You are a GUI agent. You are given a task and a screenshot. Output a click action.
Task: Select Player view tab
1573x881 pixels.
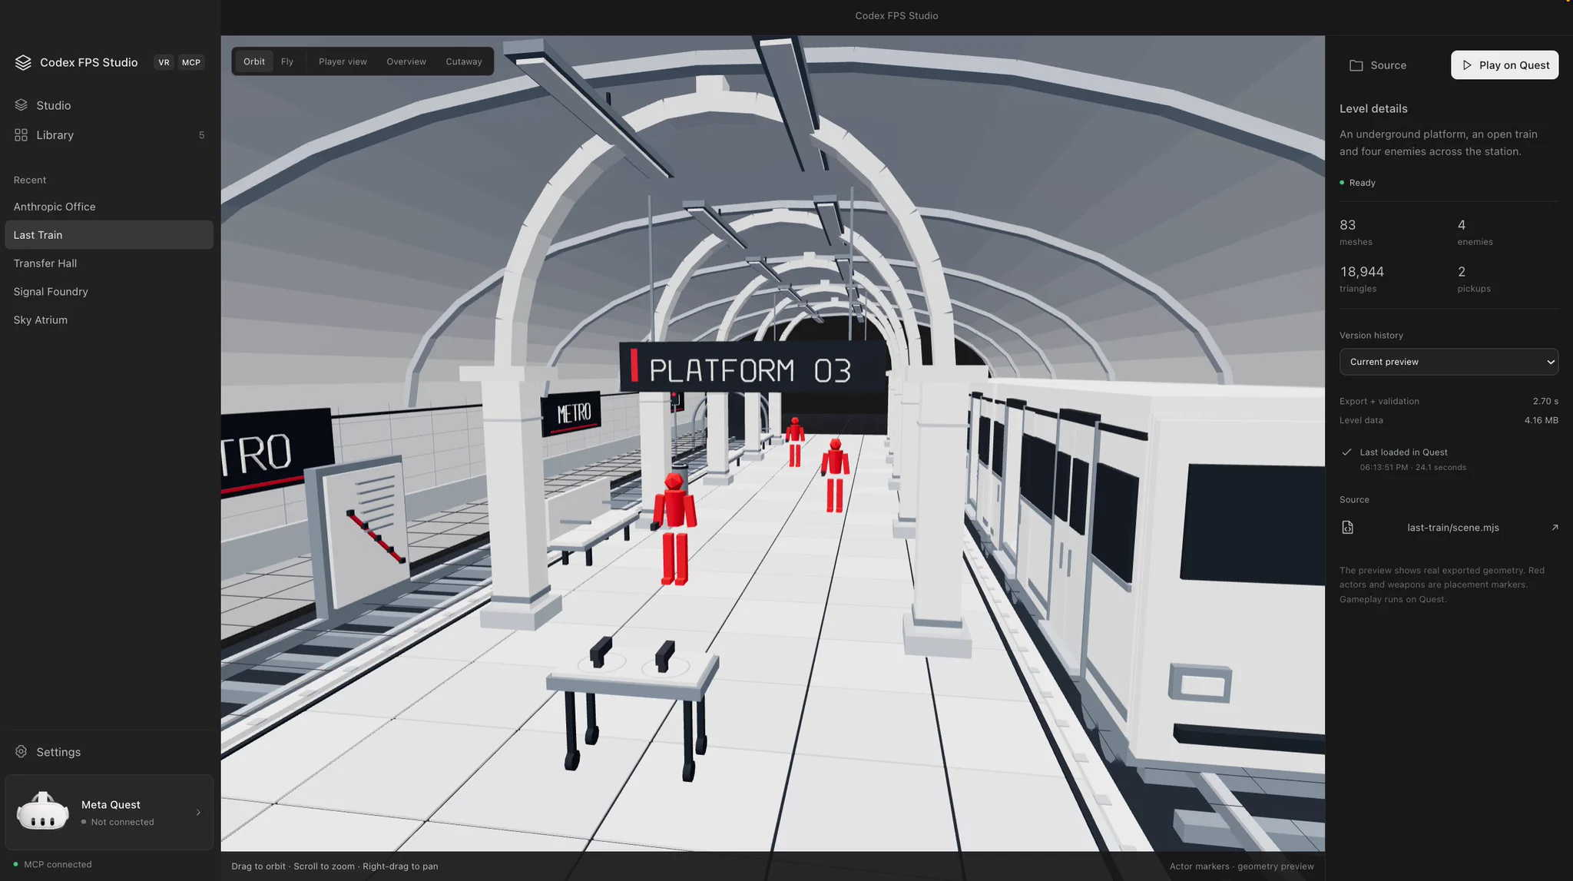tap(343, 61)
